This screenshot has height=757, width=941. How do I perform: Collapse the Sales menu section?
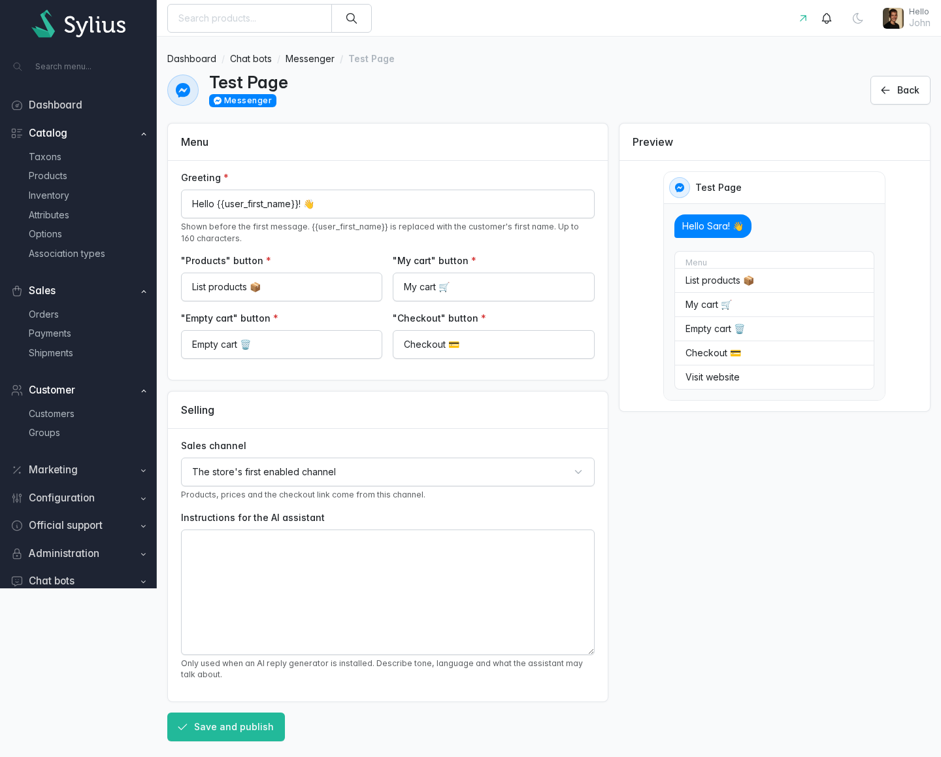coord(144,292)
